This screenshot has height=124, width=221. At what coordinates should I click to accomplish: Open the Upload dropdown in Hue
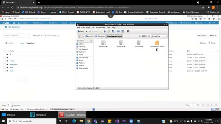[202, 35]
